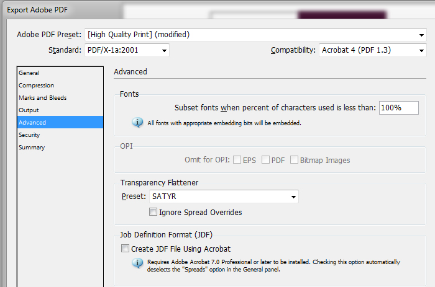Open the General panel
Viewport: 435px width, 287px height.
(x=60, y=73)
